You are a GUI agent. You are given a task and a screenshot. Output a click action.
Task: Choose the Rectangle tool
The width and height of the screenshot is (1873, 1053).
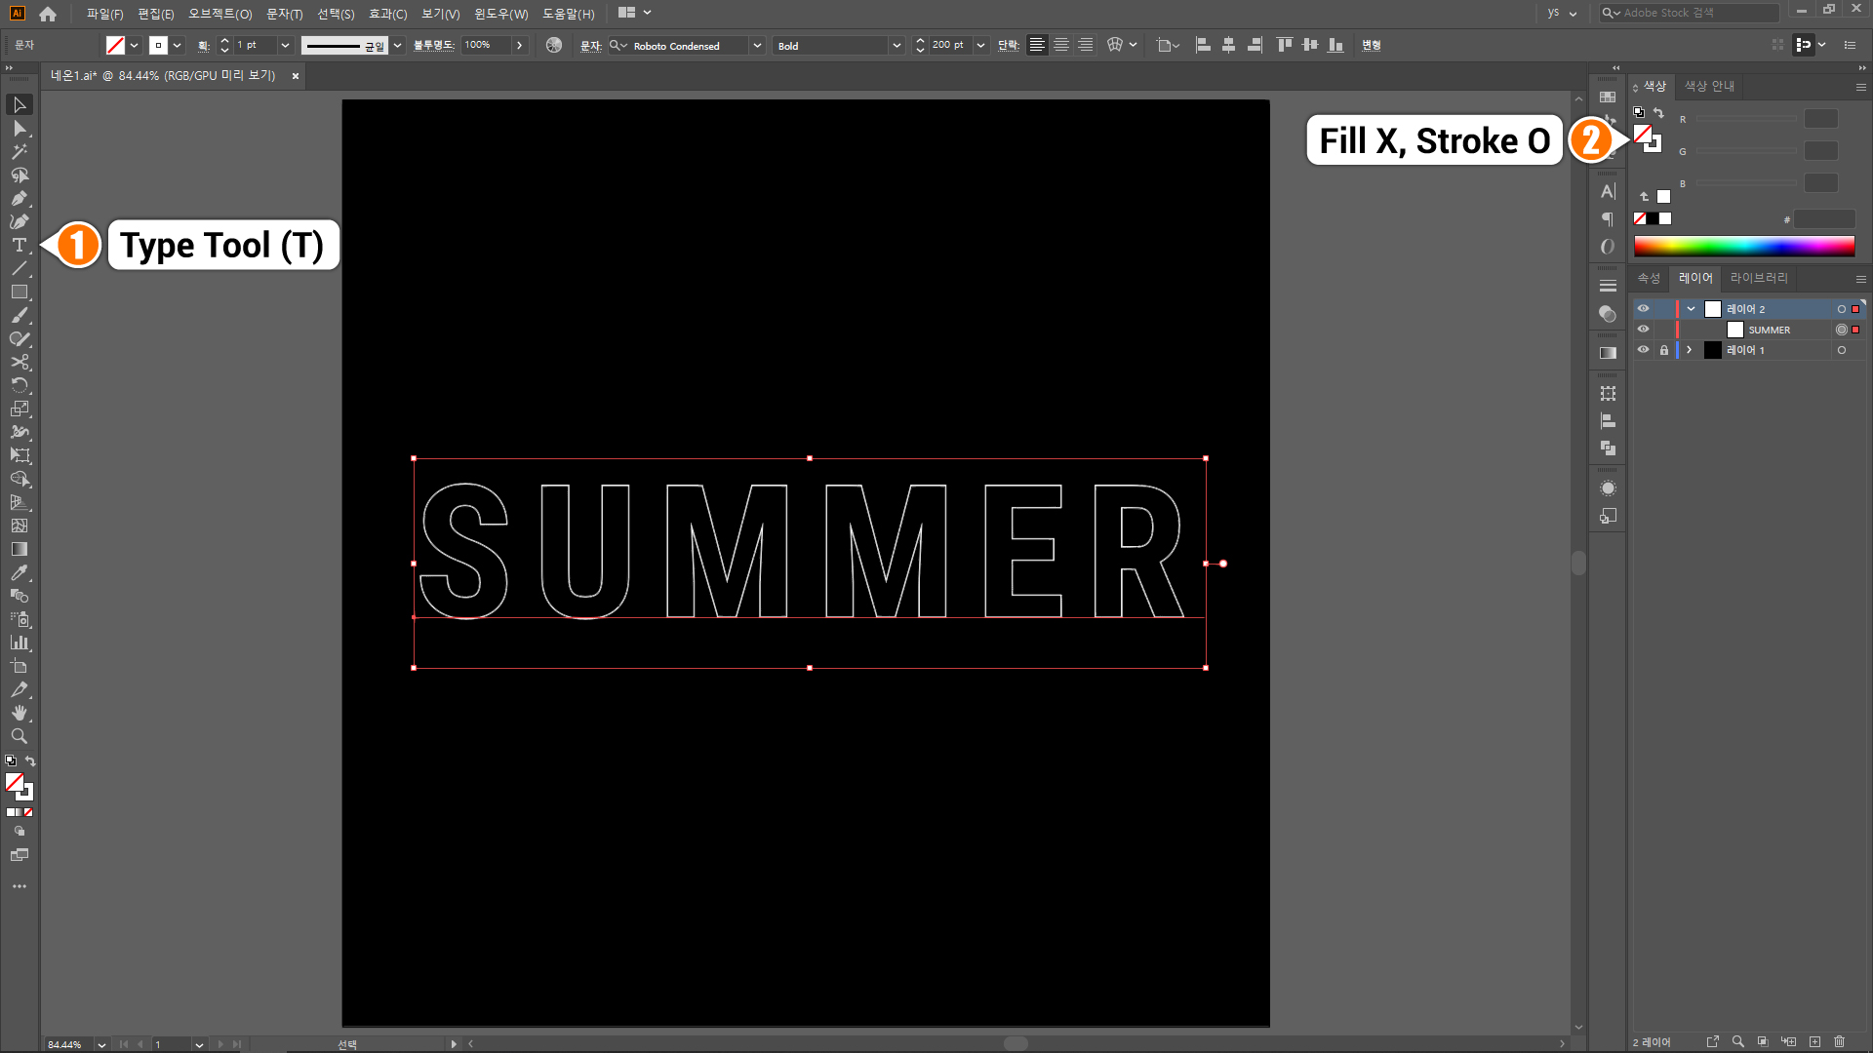[x=19, y=292]
